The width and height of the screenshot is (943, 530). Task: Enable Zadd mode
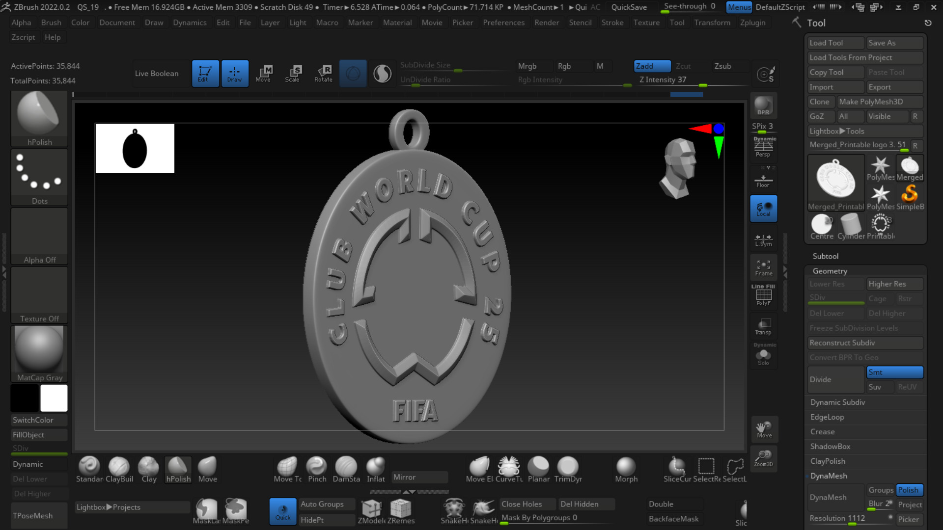coord(652,66)
